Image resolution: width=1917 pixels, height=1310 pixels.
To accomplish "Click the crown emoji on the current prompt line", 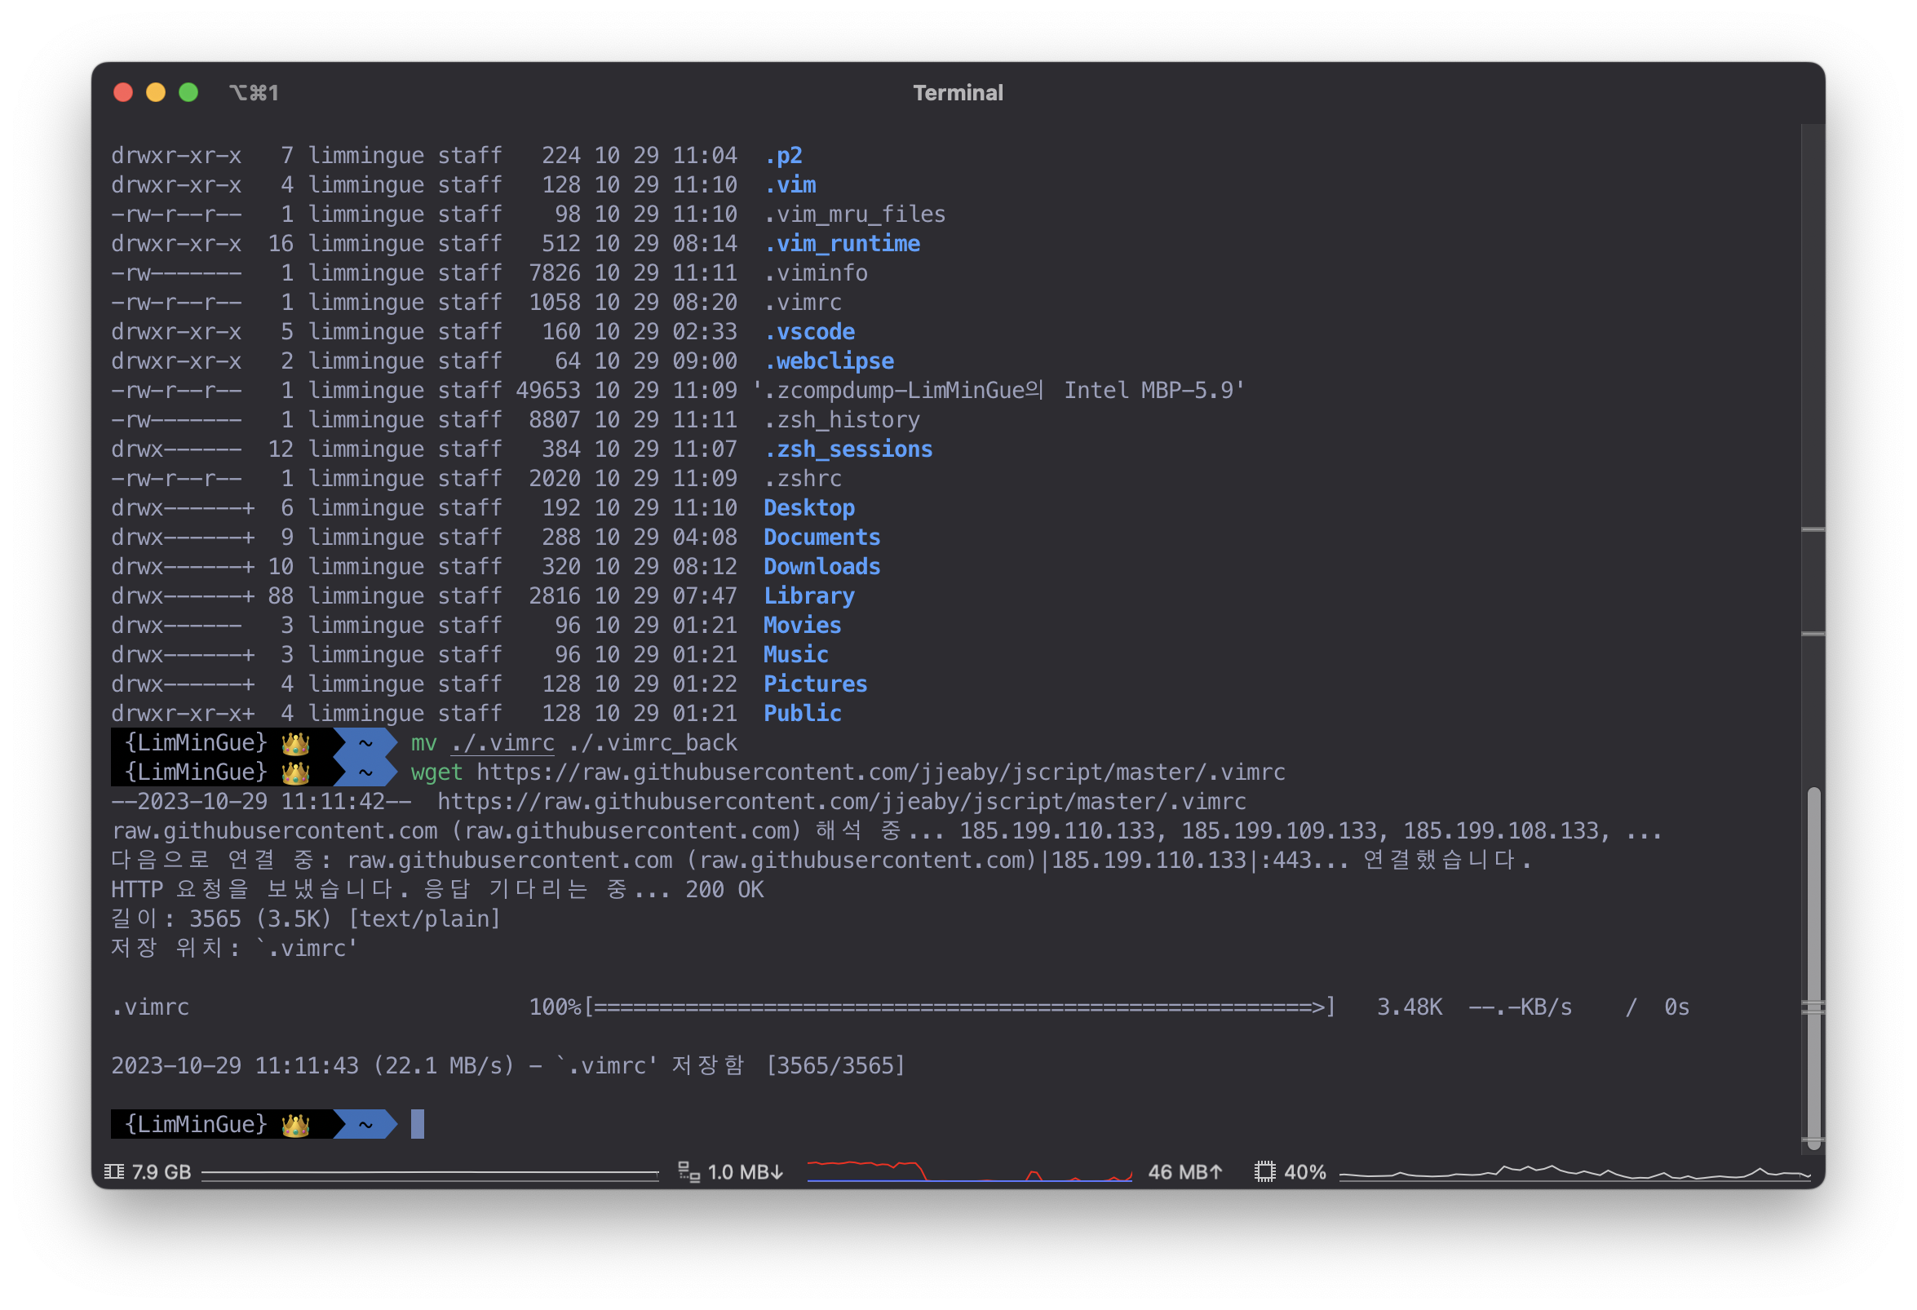I will [295, 1124].
